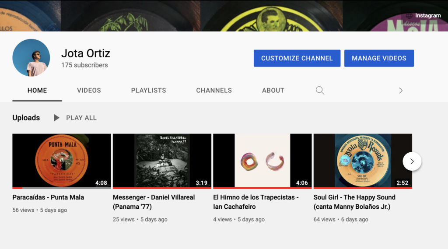Switch to the Home tab
Viewport: 448px width, 249px height.
point(37,90)
